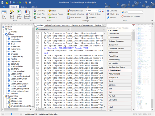This screenshot has width=155, height=116.
Task: Select the checkmsi31 script tab
Action: pyautogui.click(x=56, y=25)
